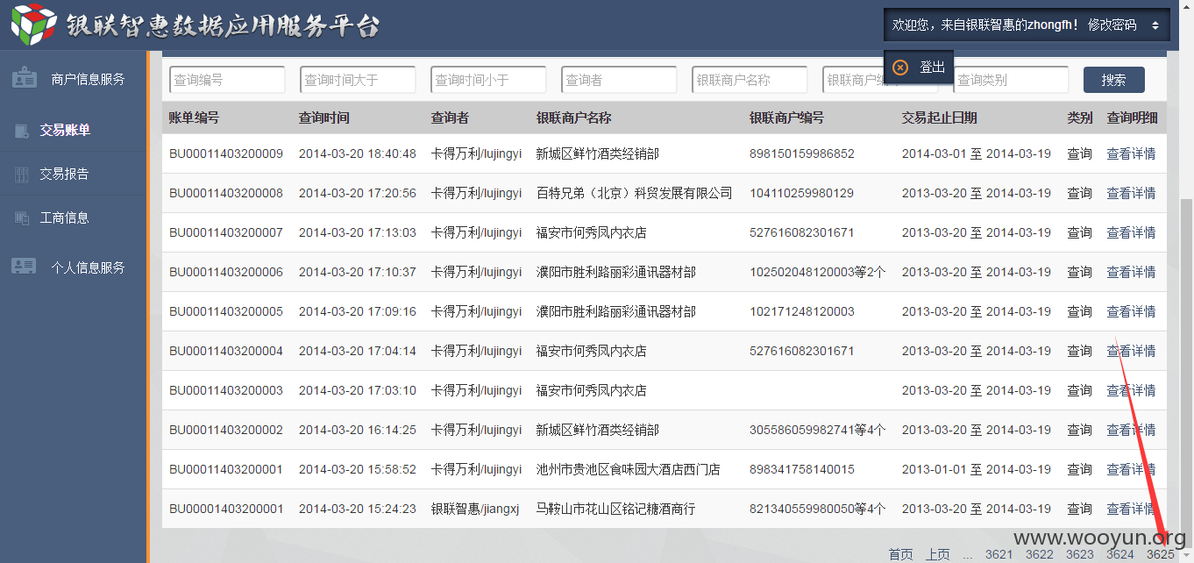Click the 搜索 search button
The image size is (1194, 563).
pos(1114,80)
